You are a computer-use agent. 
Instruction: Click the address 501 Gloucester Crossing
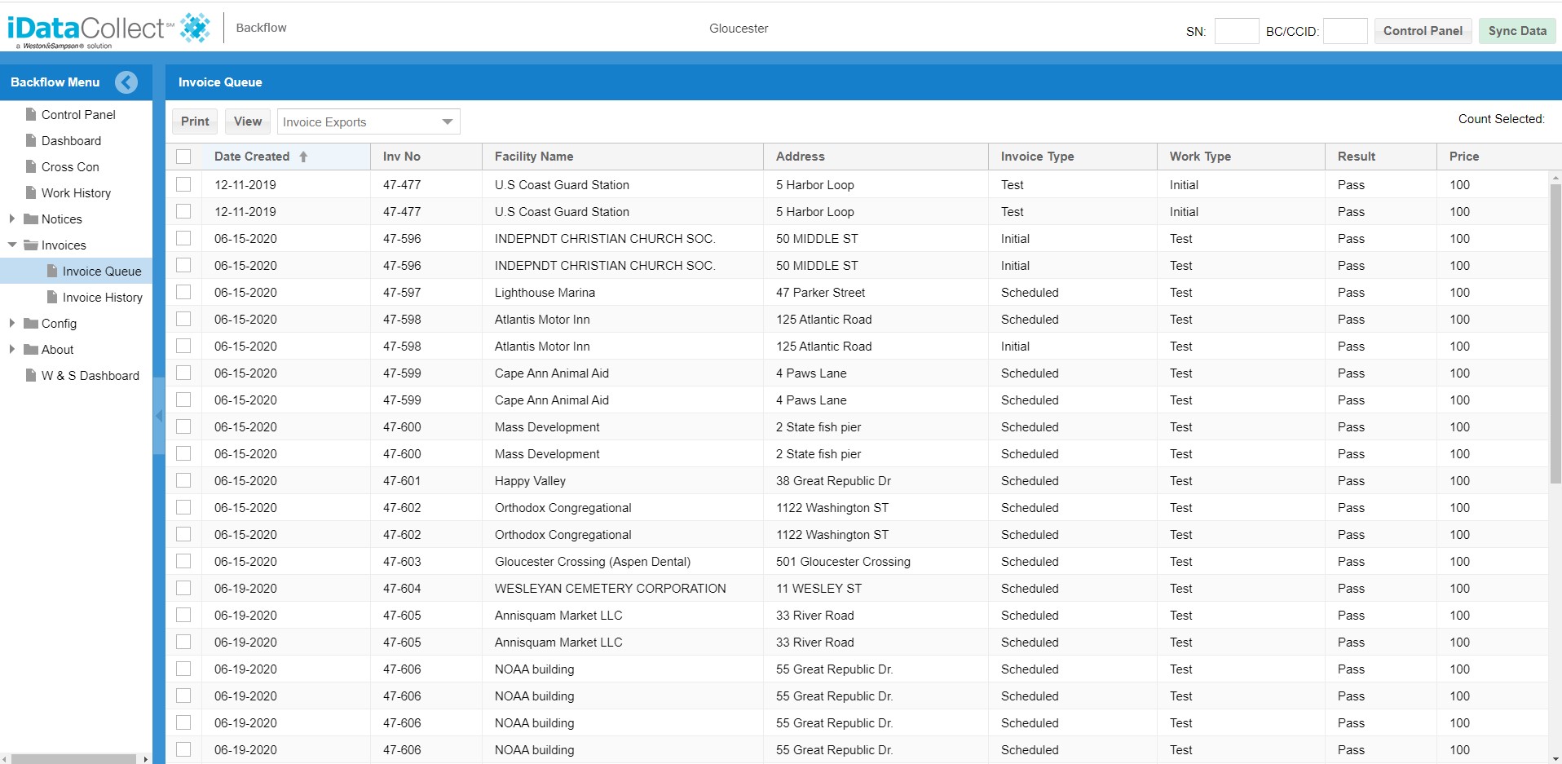(x=843, y=561)
